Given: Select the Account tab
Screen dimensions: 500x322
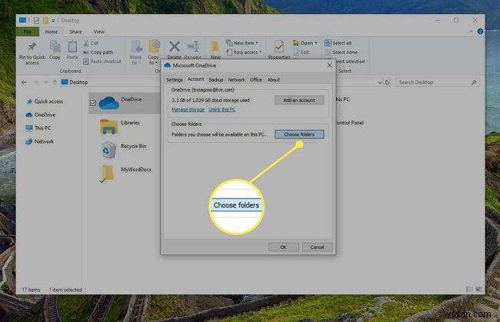Looking at the screenshot, I should 196,79.
